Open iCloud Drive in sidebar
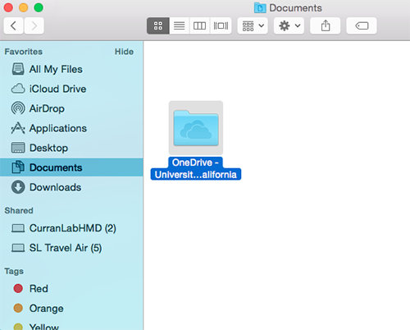This screenshot has width=410, height=330. pos(71,89)
